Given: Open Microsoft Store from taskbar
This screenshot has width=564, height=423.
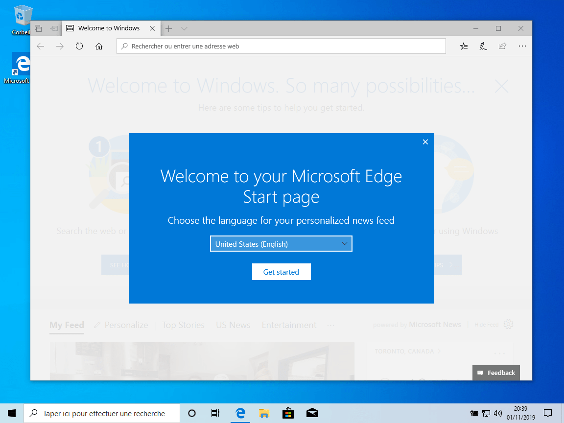Looking at the screenshot, I should click(288, 413).
